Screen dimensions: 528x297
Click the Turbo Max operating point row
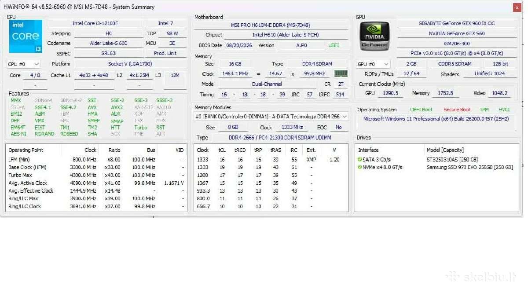(x=96, y=175)
